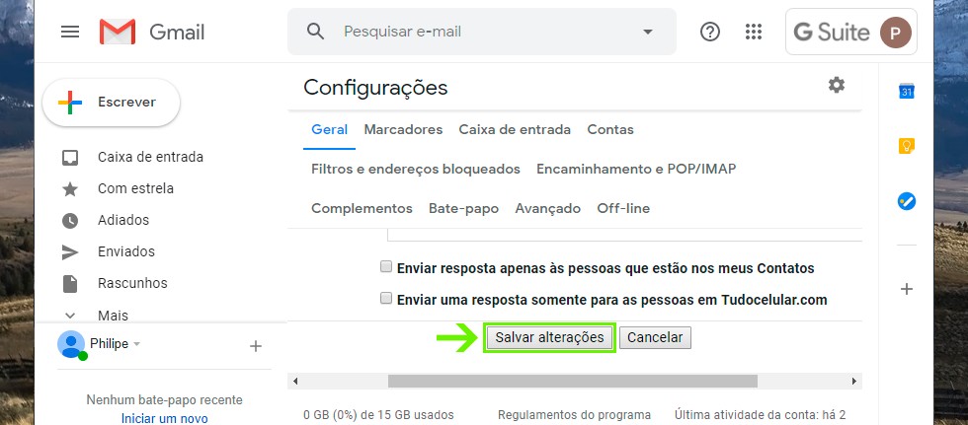Click the settings gear icon
Screen dimensions: 968x425
click(x=837, y=86)
